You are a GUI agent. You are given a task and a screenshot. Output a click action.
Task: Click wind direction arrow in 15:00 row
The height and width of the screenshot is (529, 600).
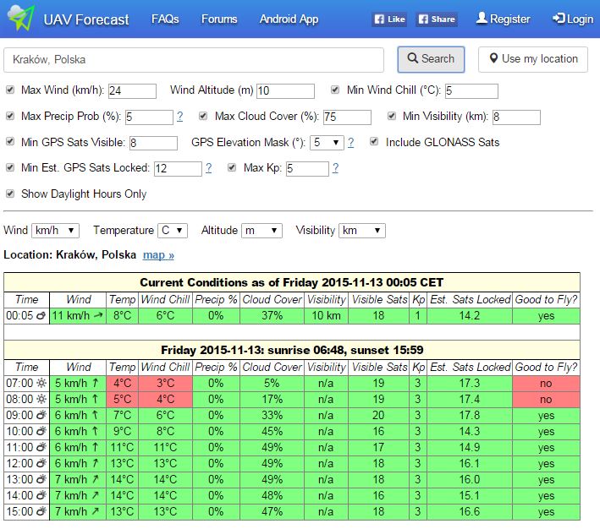(96, 511)
